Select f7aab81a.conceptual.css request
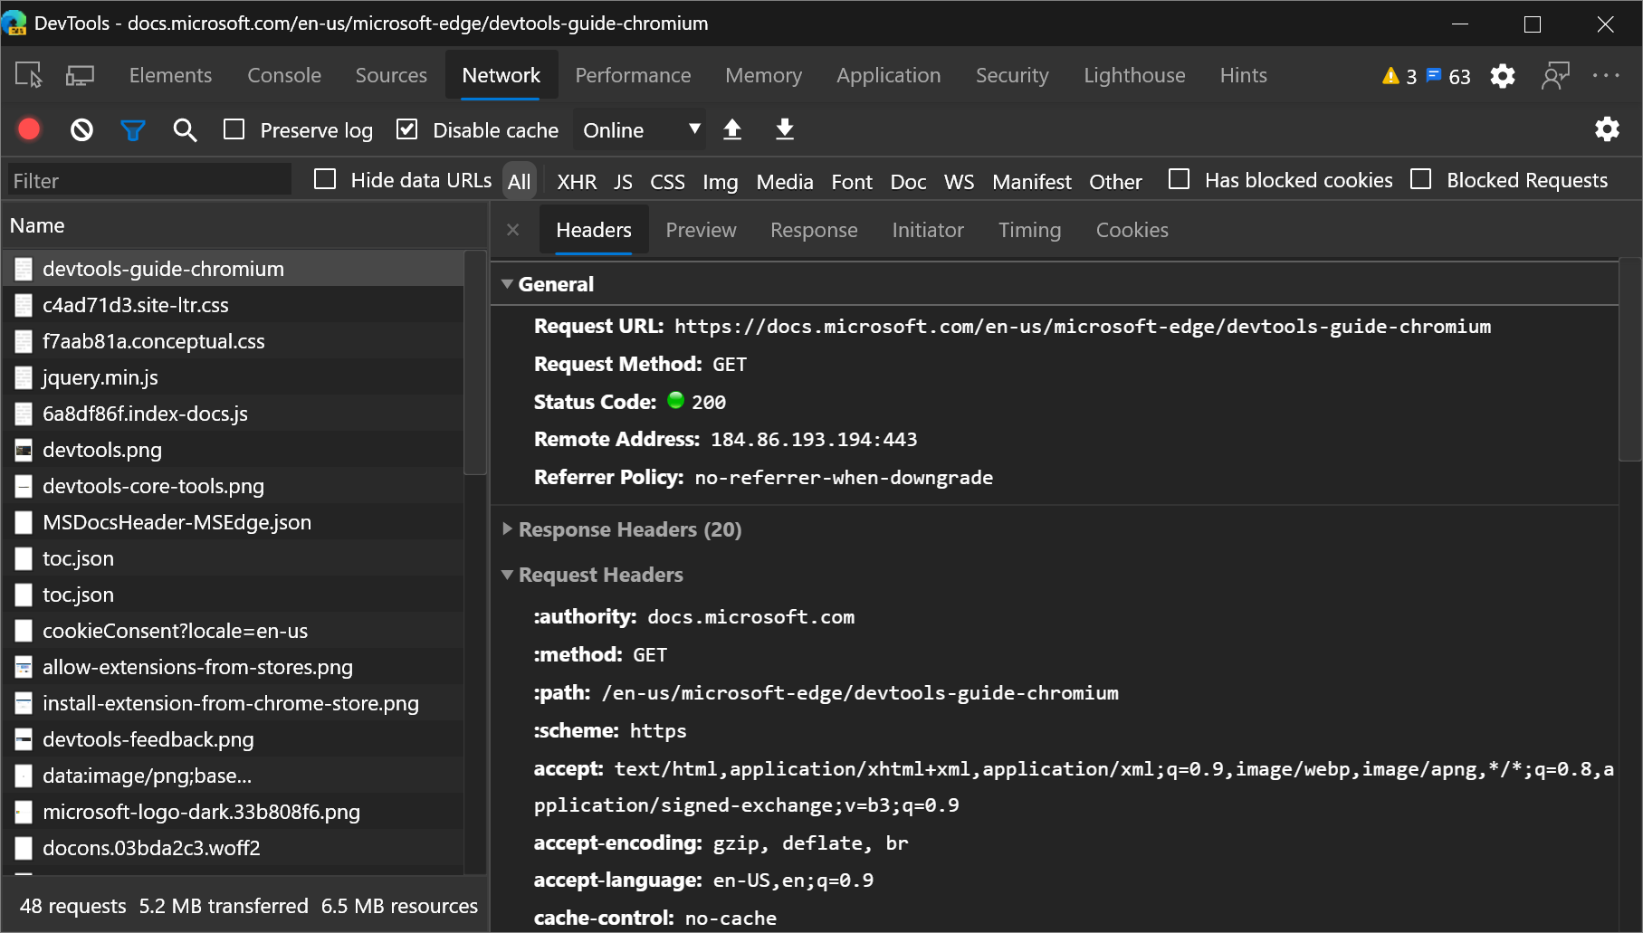Image resolution: width=1643 pixels, height=933 pixels. pos(234,341)
